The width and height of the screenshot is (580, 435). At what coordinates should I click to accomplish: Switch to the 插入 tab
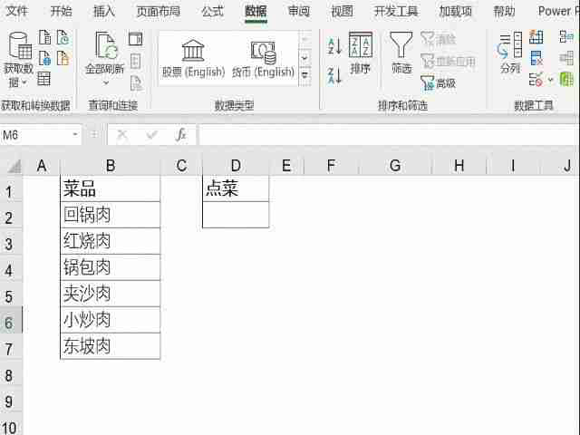(x=104, y=11)
